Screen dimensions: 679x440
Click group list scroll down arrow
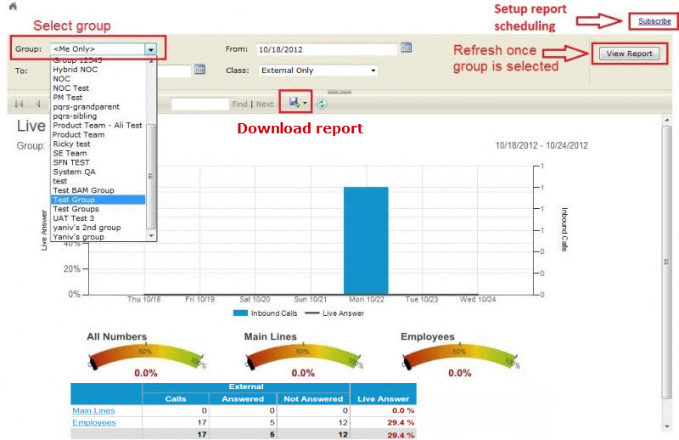click(x=151, y=236)
